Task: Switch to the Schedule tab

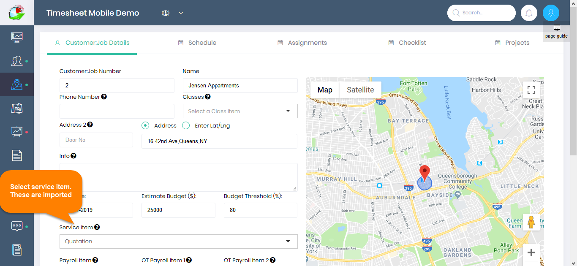Action: (x=197, y=43)
